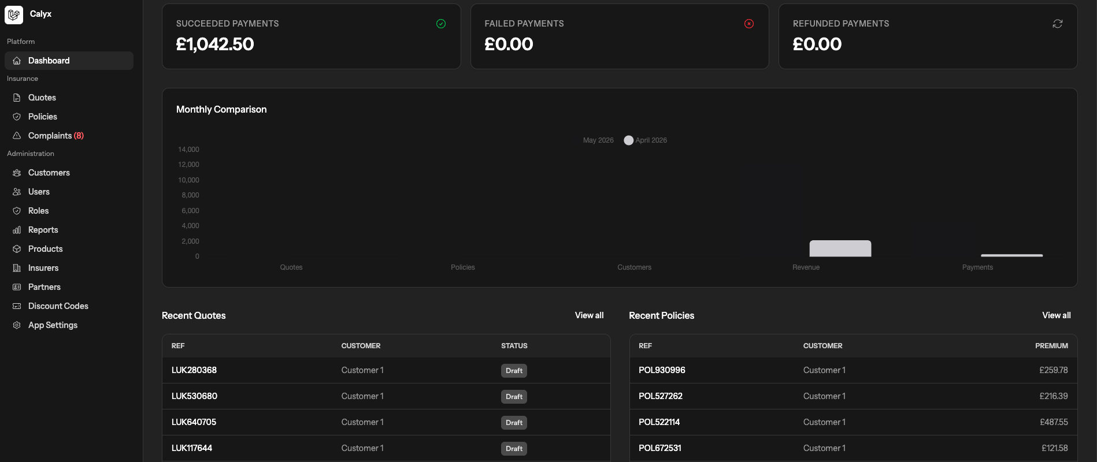This screenshot has height=462, width=1097.
Task: Click the red cross icon on Failed Payments
Action: click(749, 24)
